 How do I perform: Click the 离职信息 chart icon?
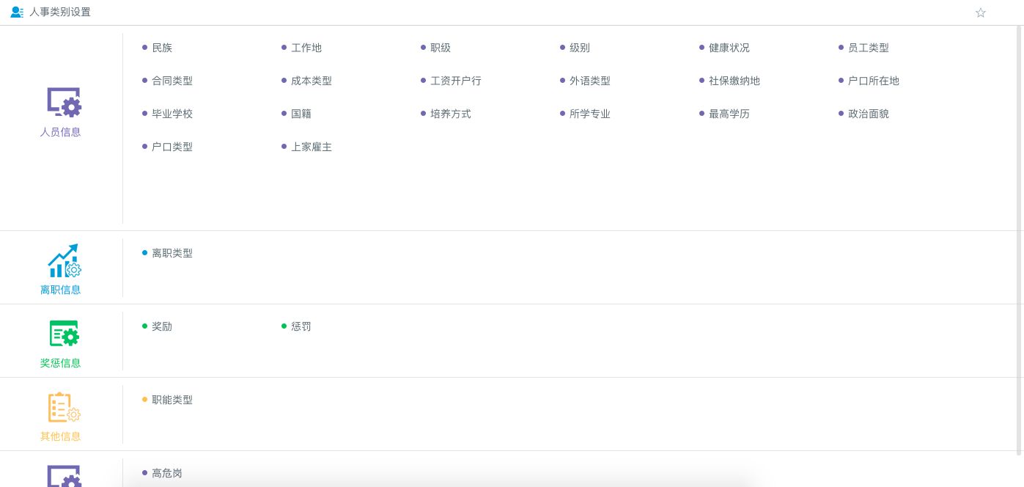point(64,260)
